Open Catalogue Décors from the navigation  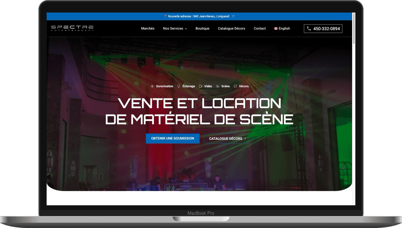coord(231,28)
